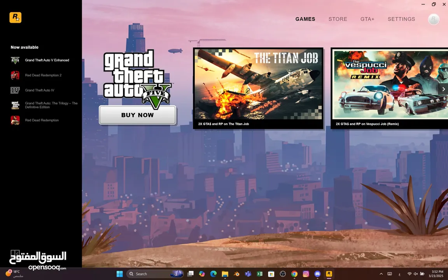Click the next arrow on the news carousel

tap(443, 89)
